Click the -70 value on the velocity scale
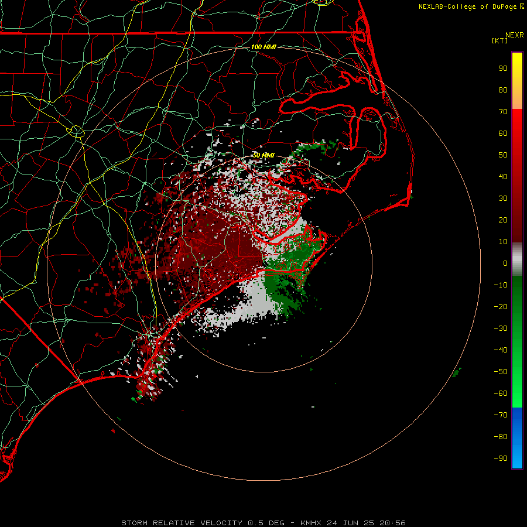Image resolution: width=527 pixels, height=527 pixels. click(x=501, y=415)
